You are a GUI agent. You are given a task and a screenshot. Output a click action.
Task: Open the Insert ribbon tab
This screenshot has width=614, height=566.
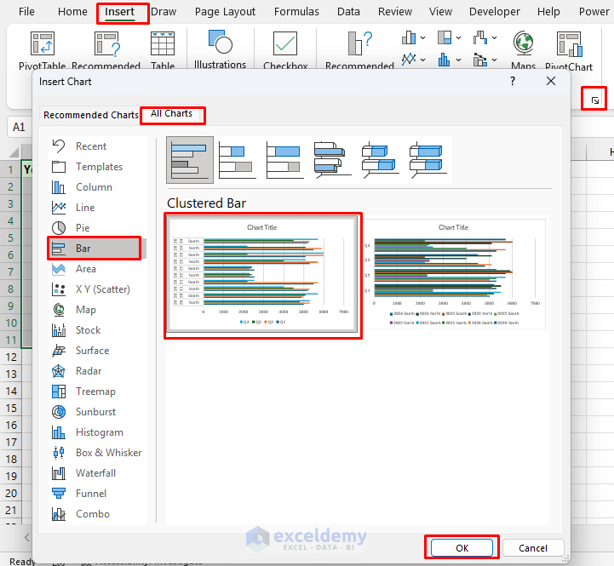[x=120, y=12]
